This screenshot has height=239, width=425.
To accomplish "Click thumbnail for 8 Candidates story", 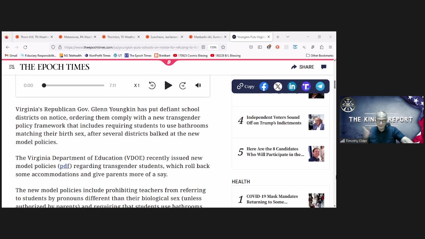I will [x=316, y=154].
